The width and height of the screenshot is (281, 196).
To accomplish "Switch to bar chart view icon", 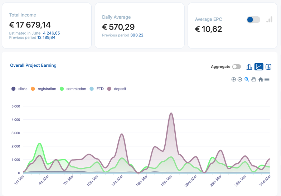I will tap(249, 67).
